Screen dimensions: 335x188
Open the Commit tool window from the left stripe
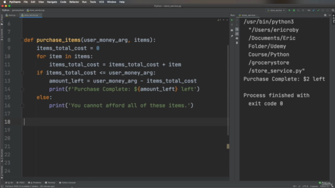(2, 35)
